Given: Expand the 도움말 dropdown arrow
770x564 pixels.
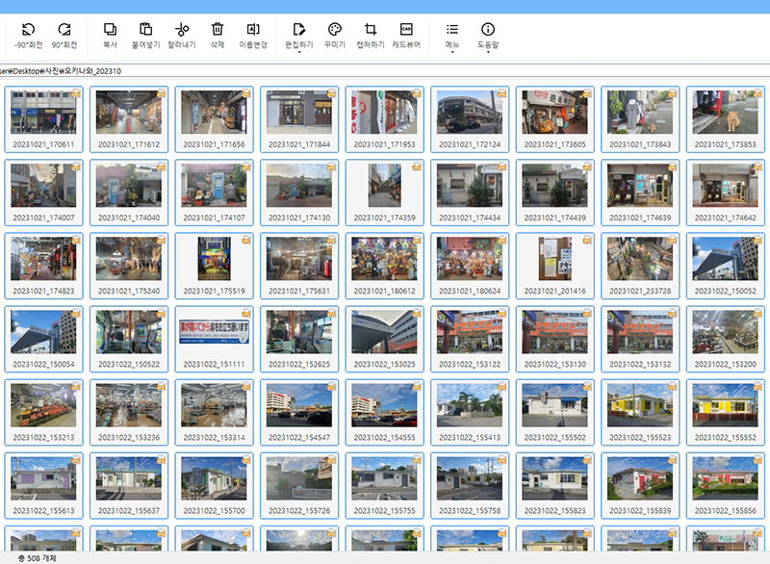Looking at the screenshot, I should click(488, 52).
